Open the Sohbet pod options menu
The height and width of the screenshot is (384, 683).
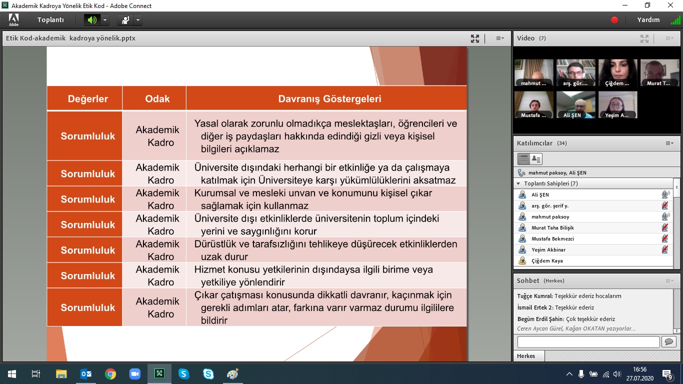tap(669, 281)
